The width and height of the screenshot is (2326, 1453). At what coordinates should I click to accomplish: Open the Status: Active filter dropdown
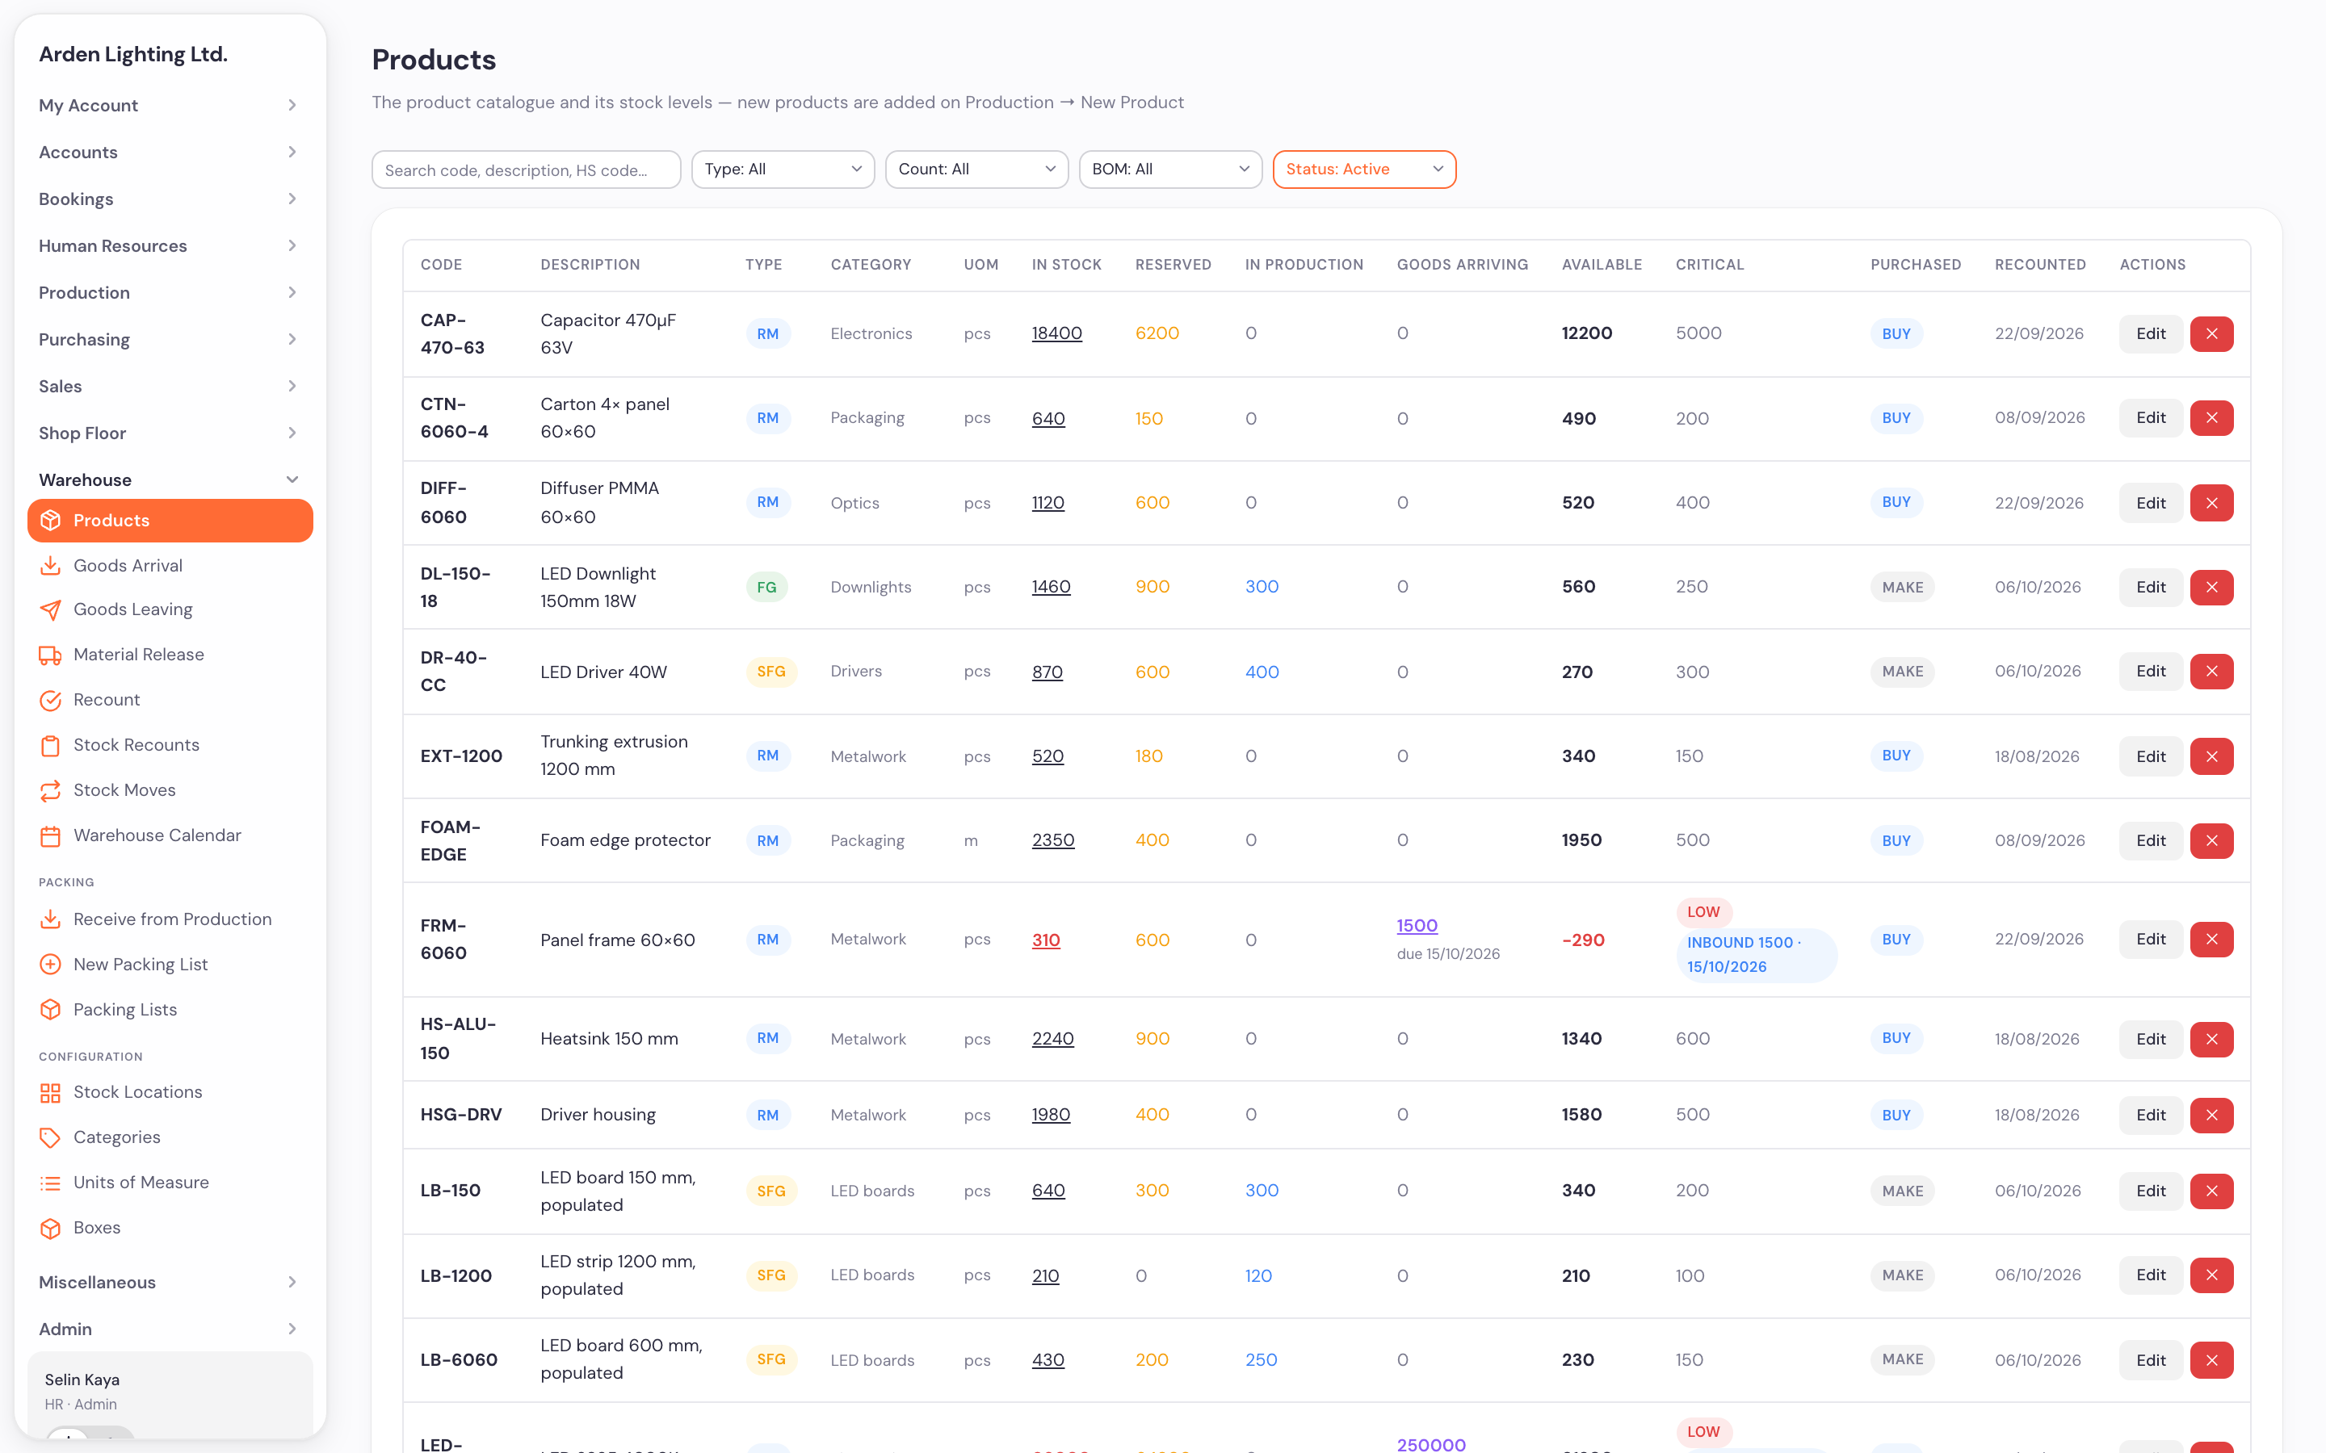click(1364, 170)
